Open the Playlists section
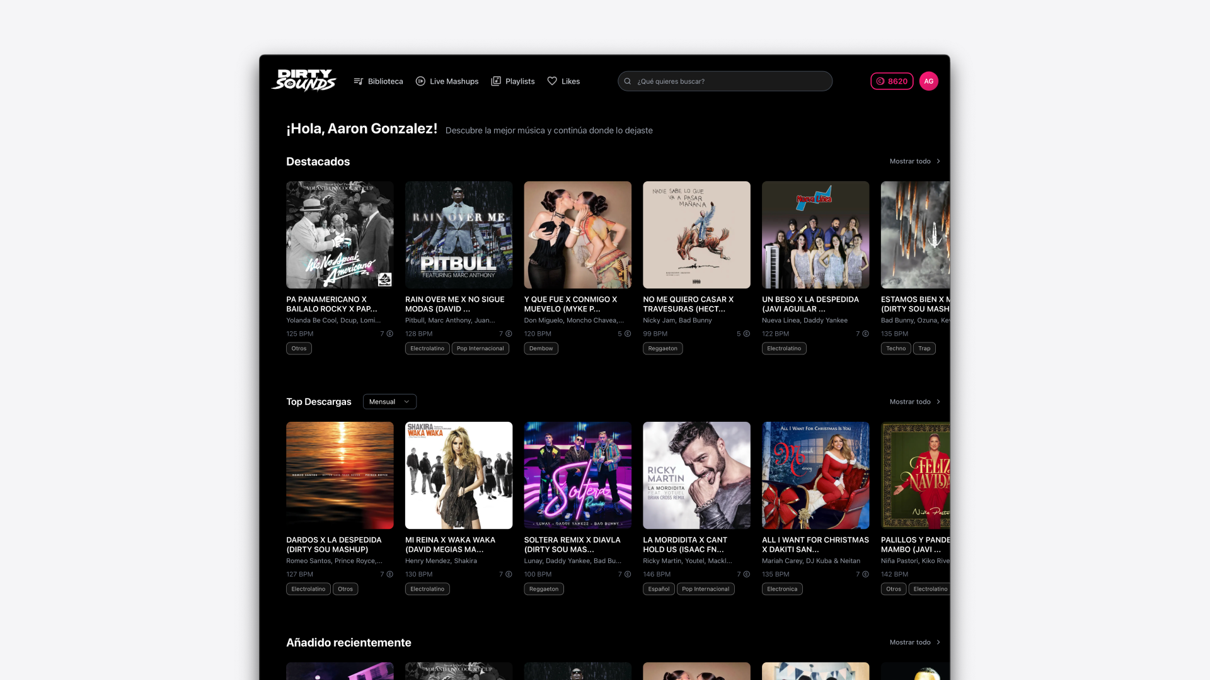 (519, 81)
